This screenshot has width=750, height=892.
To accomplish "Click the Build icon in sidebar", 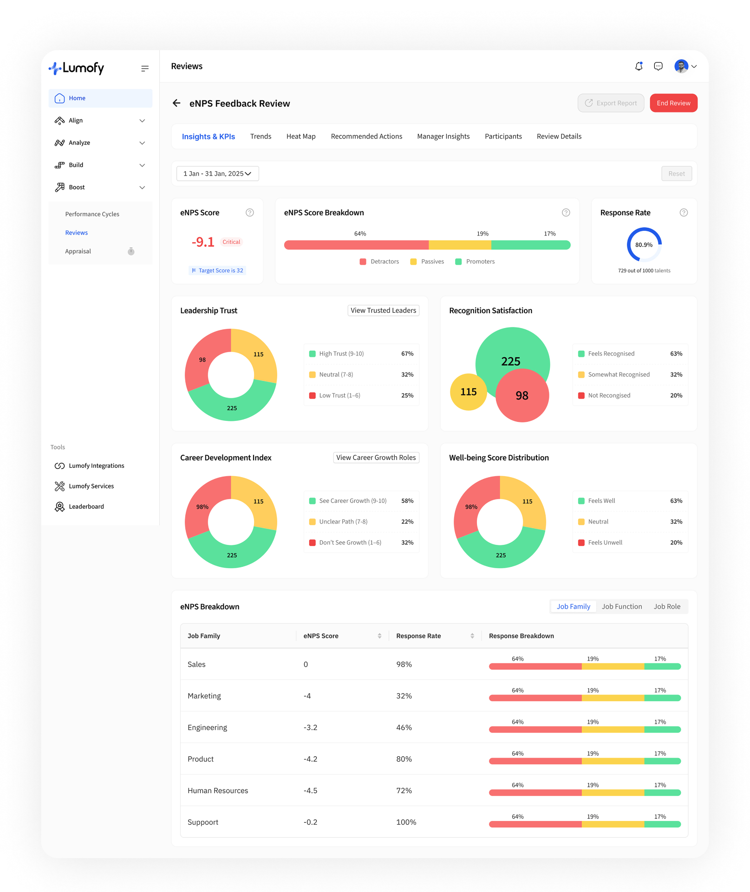I will (x=59, y=165).
